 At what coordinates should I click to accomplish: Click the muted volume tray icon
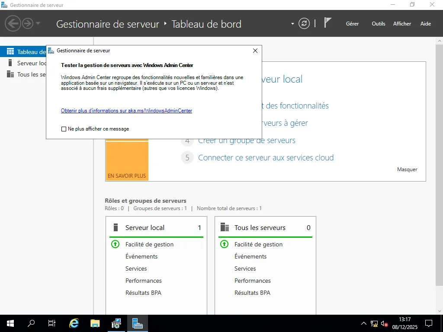click(384, 323)
